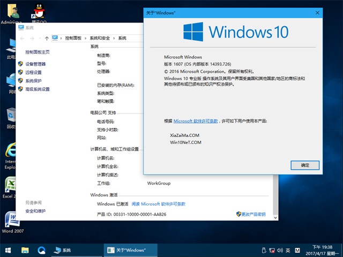Open 高级系统设置 from sidebar

(x=37, y=89)
